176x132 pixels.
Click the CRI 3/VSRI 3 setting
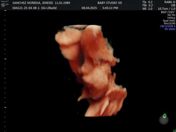click(x=167, y=26)
